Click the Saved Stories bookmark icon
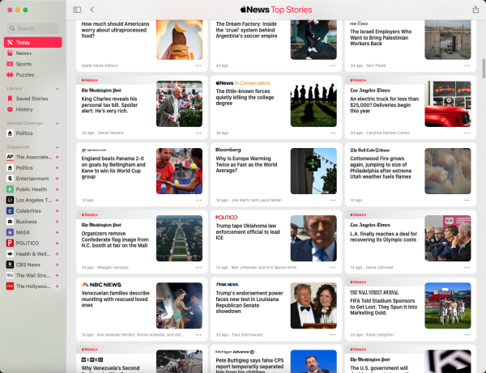This screenshot has height=373, width=486. 10,99
